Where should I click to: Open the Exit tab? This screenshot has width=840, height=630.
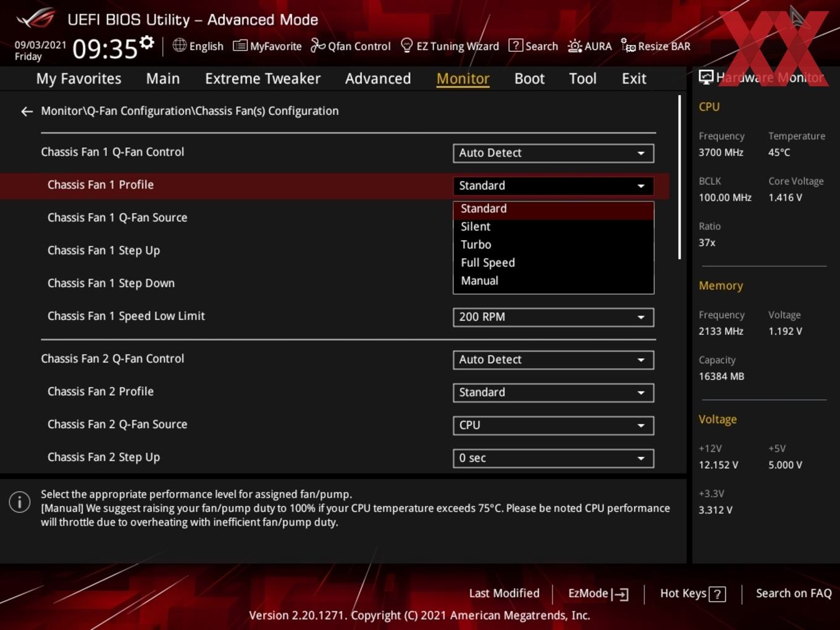tap(634, 78)
